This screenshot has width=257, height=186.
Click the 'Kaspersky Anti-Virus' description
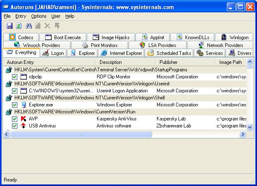117,119
